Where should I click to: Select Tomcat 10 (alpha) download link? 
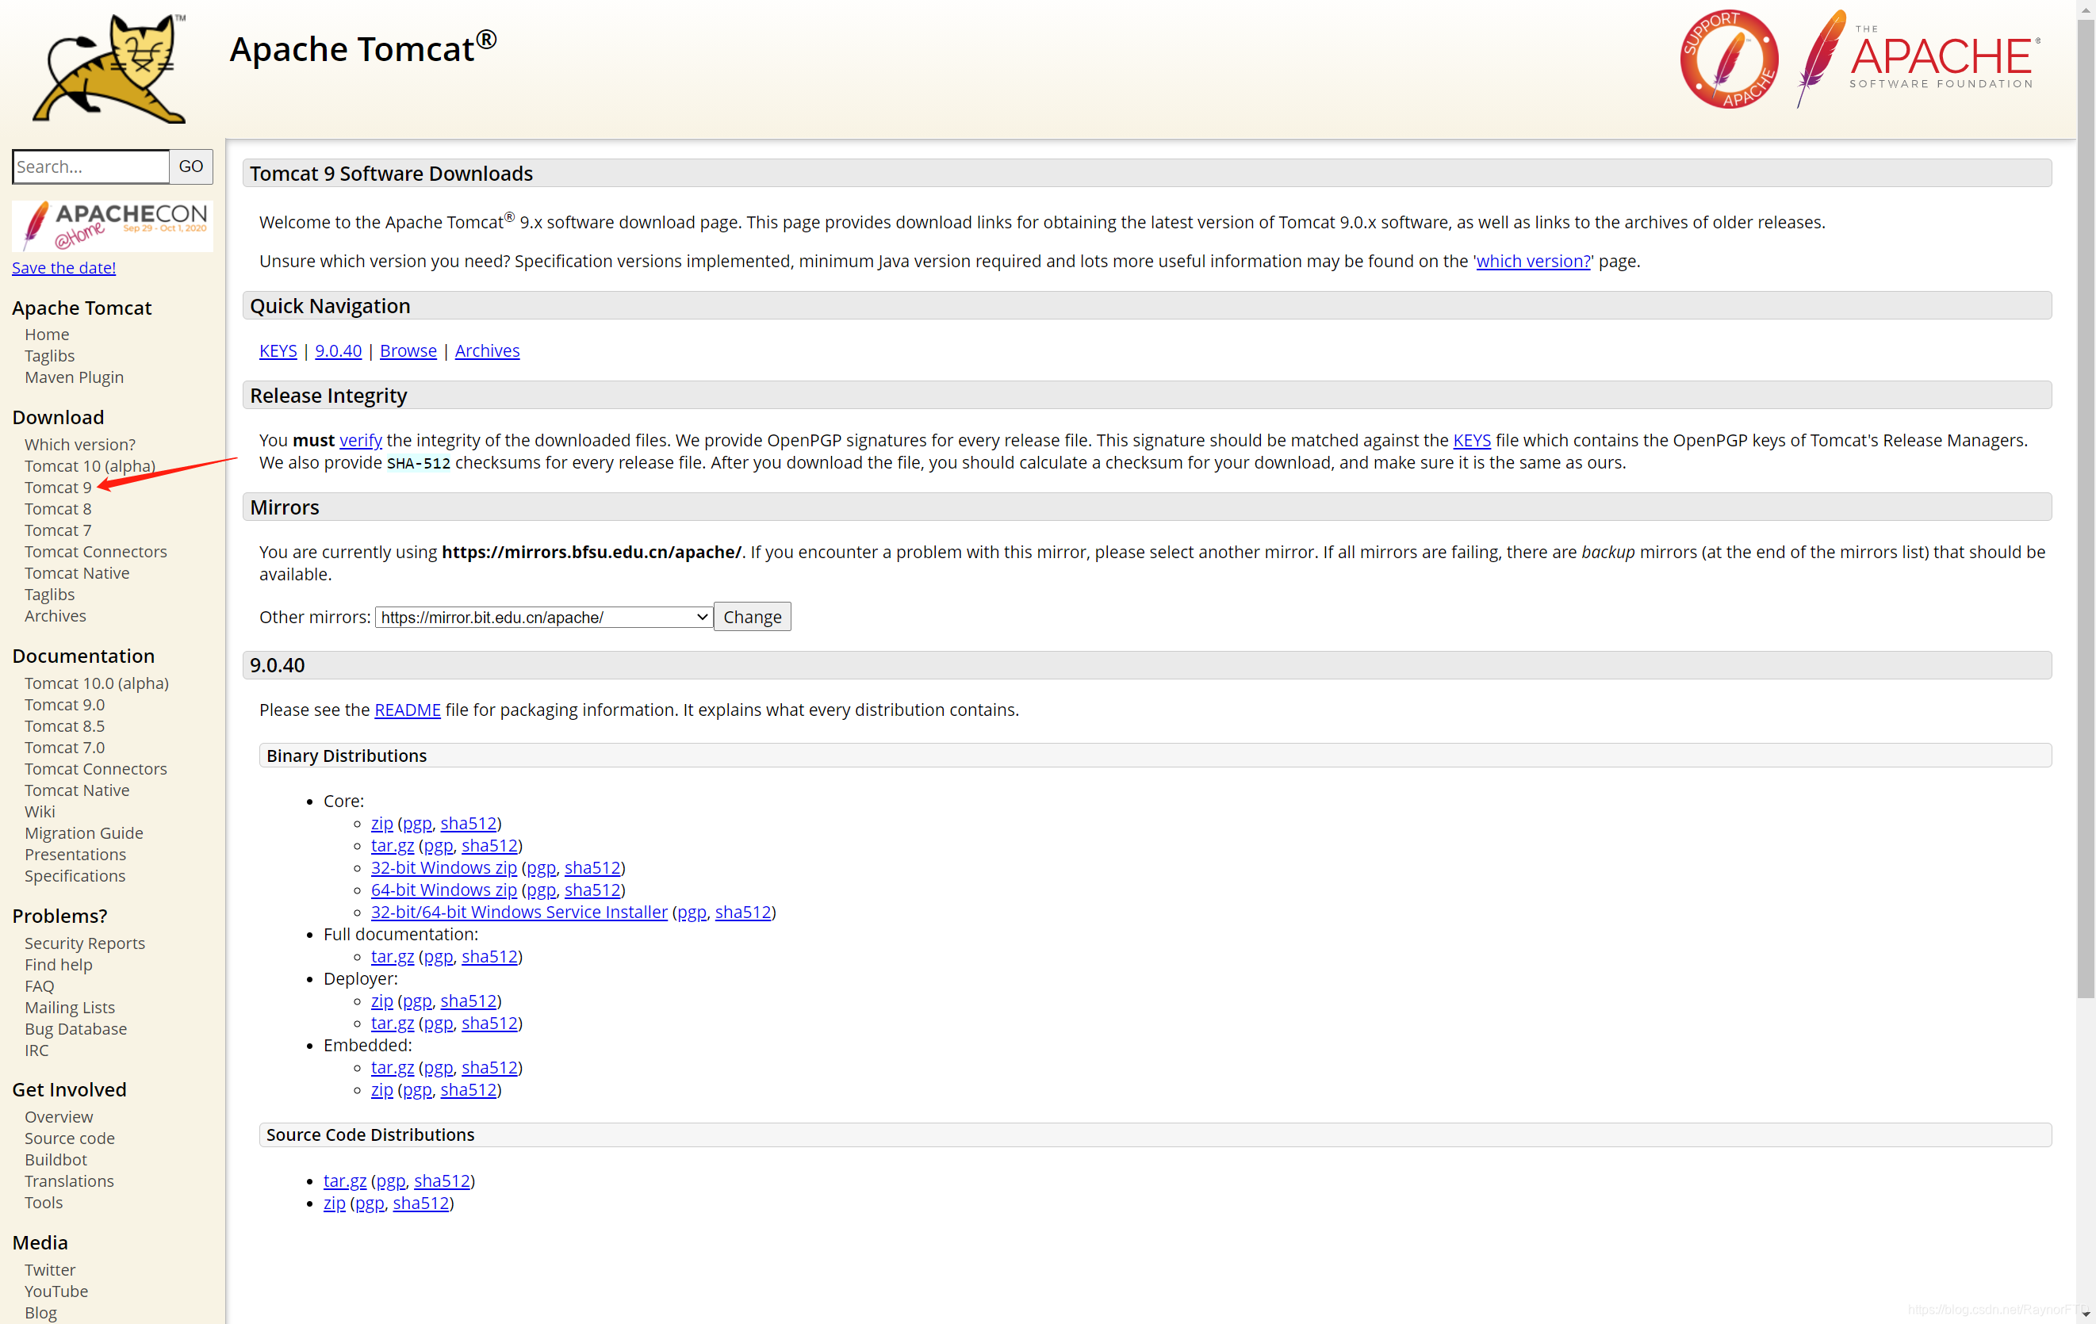pyautogui.click(x=90, y=465)
